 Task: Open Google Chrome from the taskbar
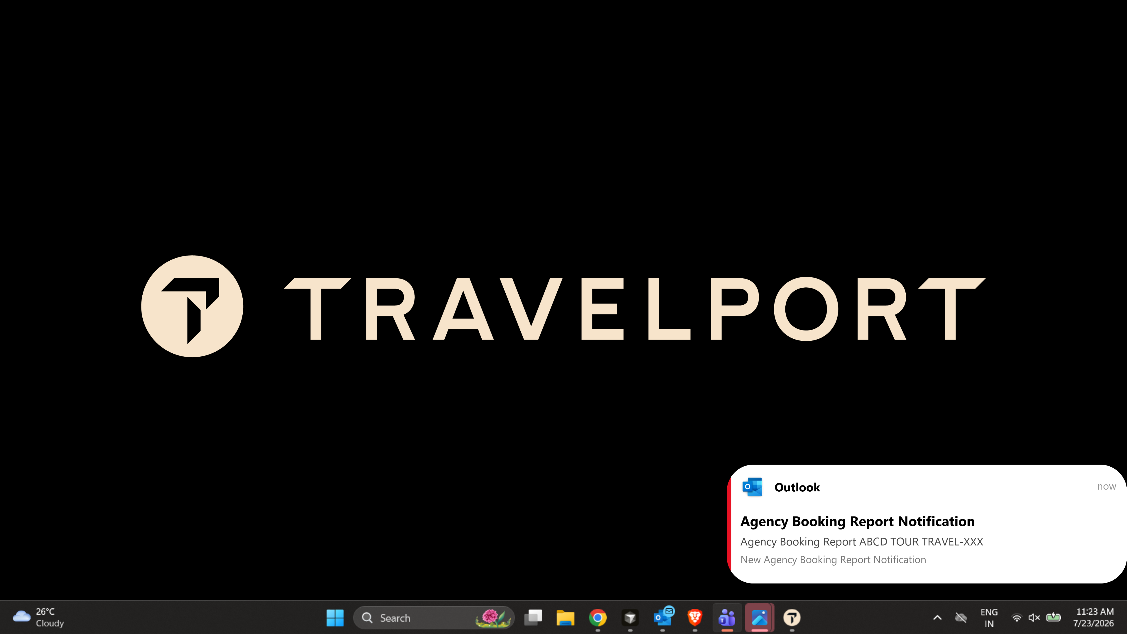pos(598,617)
